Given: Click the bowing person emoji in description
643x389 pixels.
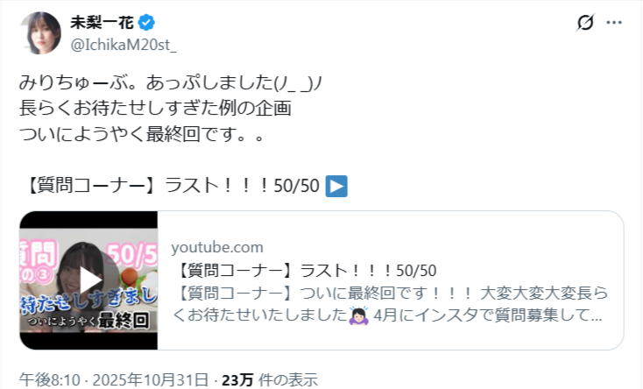Looking at the screenshot, I should 359,315.
